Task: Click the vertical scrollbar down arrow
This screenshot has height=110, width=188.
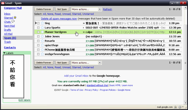Action: [x=185, y=103]
